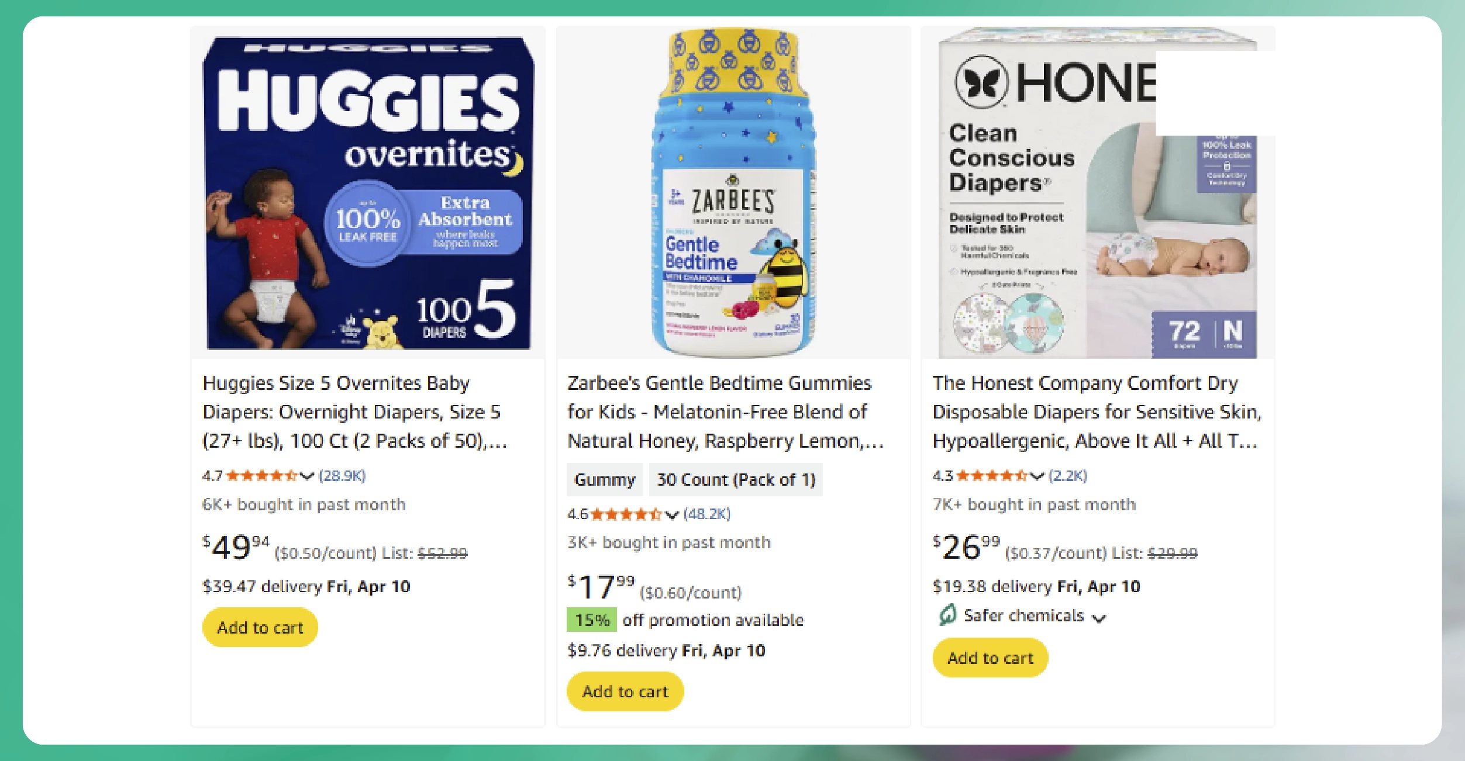The image size is (1465, 761).
Task: Click the Safer chemicals leaf icon
Action: (x=947, y=615)
